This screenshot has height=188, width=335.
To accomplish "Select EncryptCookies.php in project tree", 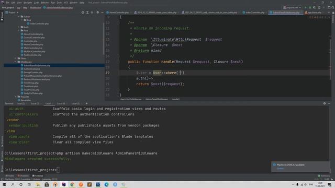I will (x=33, y=73).
